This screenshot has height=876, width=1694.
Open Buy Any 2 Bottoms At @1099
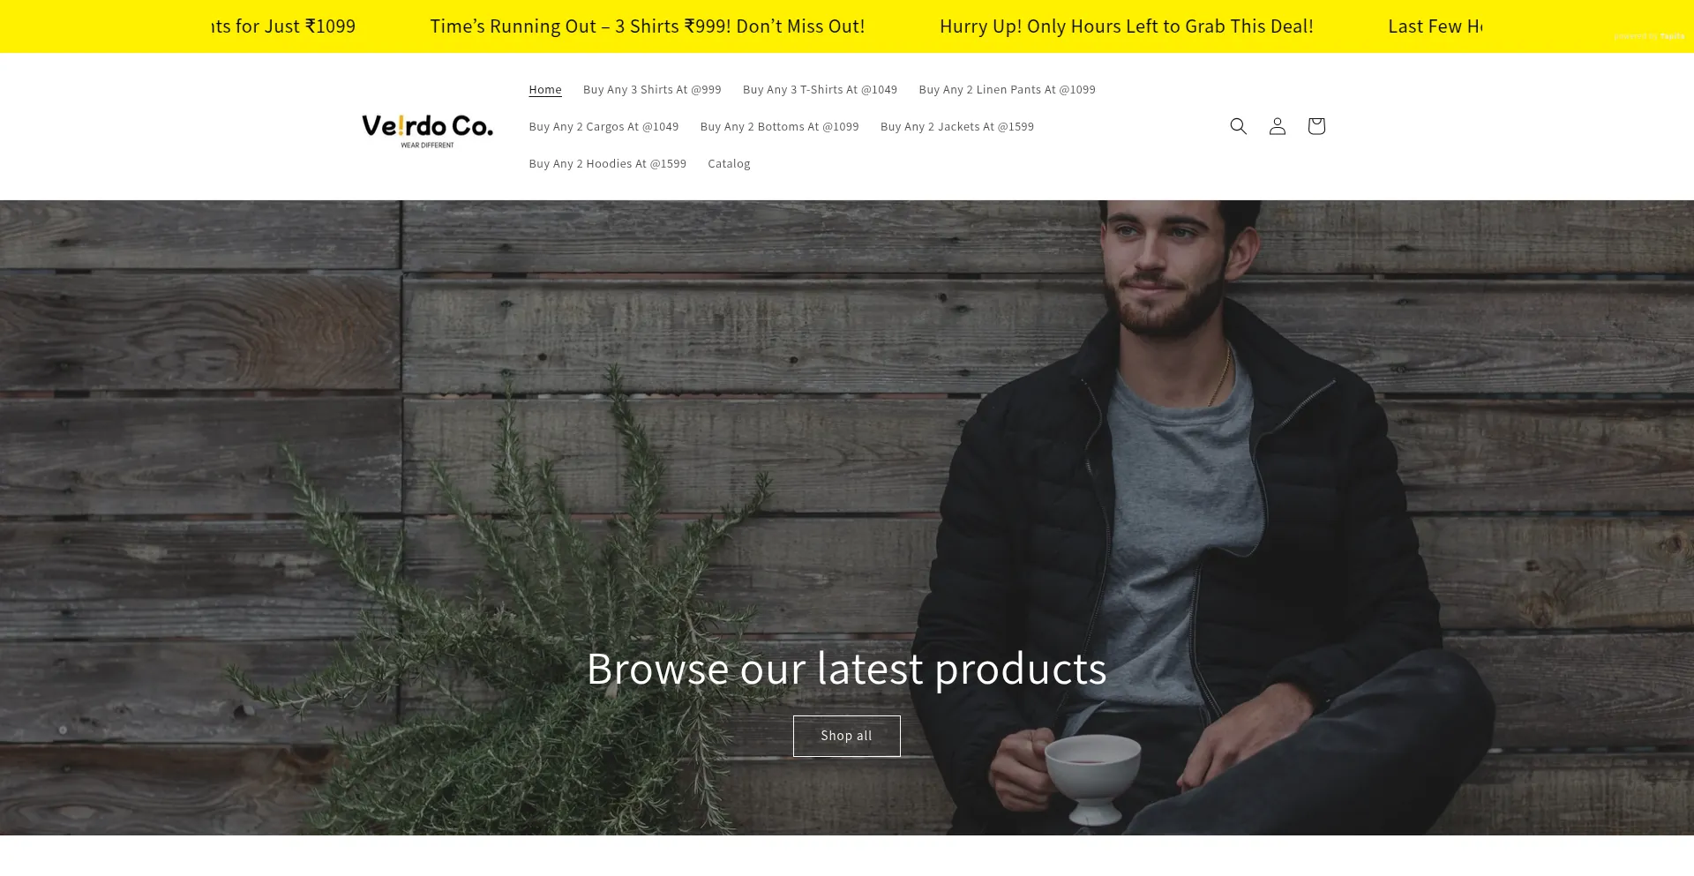(779, 127)
